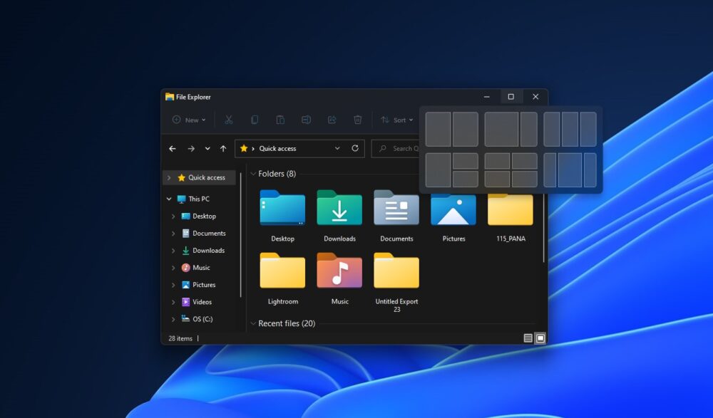The image size is (713, 418).
Task: Open the Sort dropdown menu
Action: (x=397, y=120)
